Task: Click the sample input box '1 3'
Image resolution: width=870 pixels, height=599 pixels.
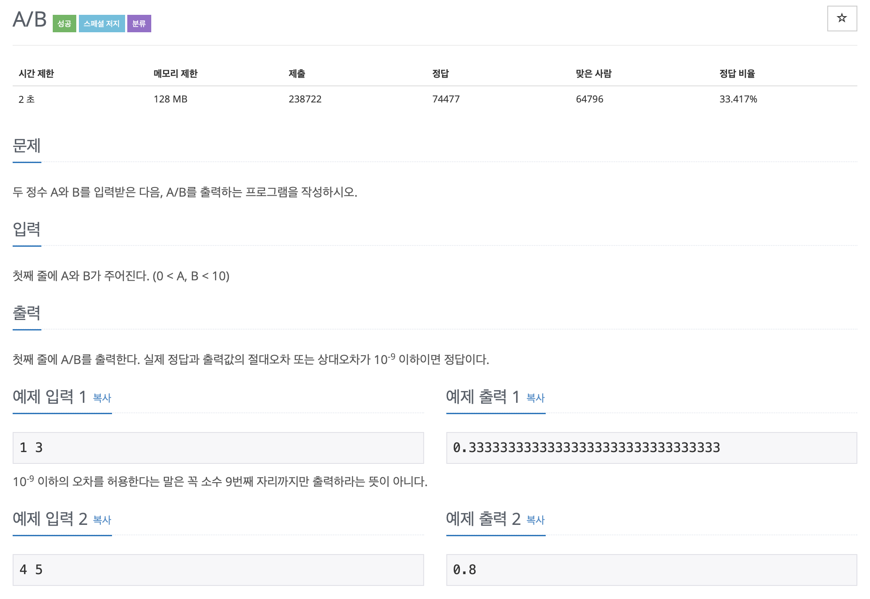Action: (x=218, y=448)
